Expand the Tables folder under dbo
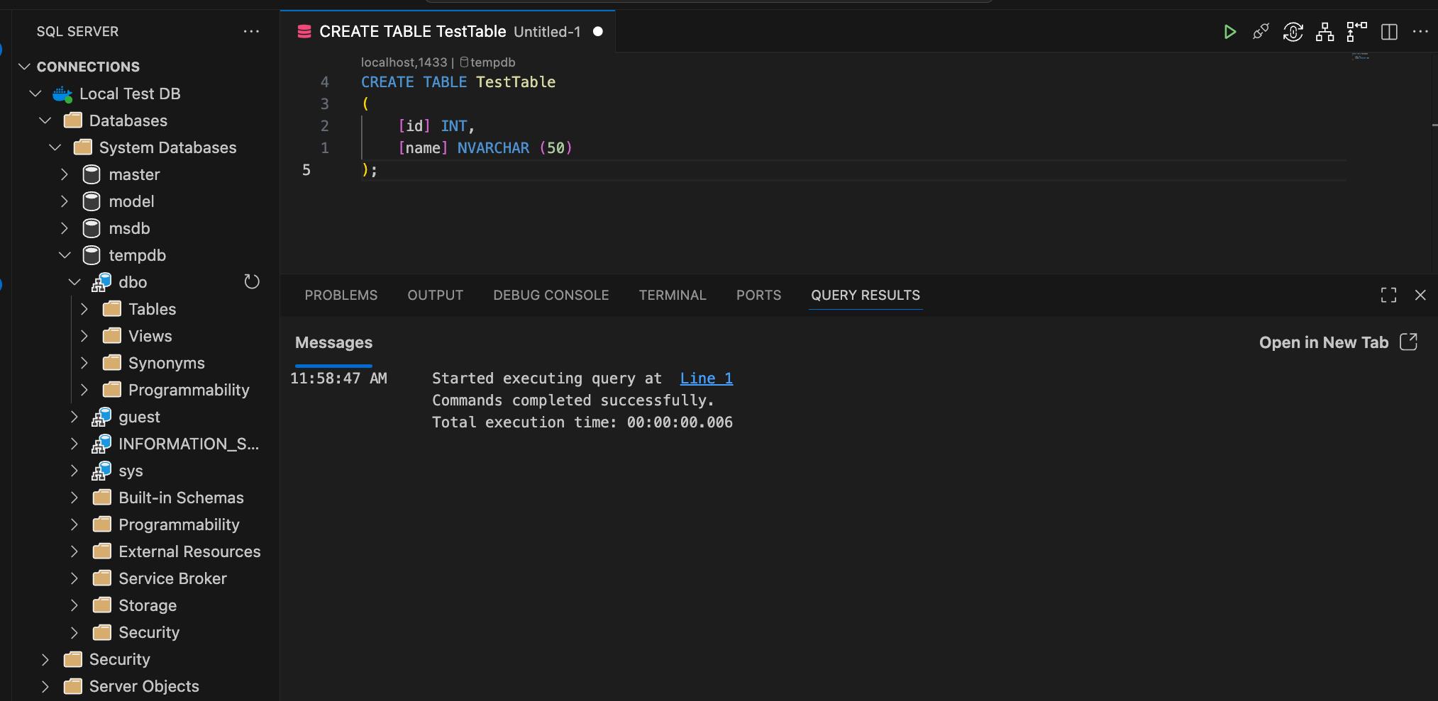 (x=84, y=309)
